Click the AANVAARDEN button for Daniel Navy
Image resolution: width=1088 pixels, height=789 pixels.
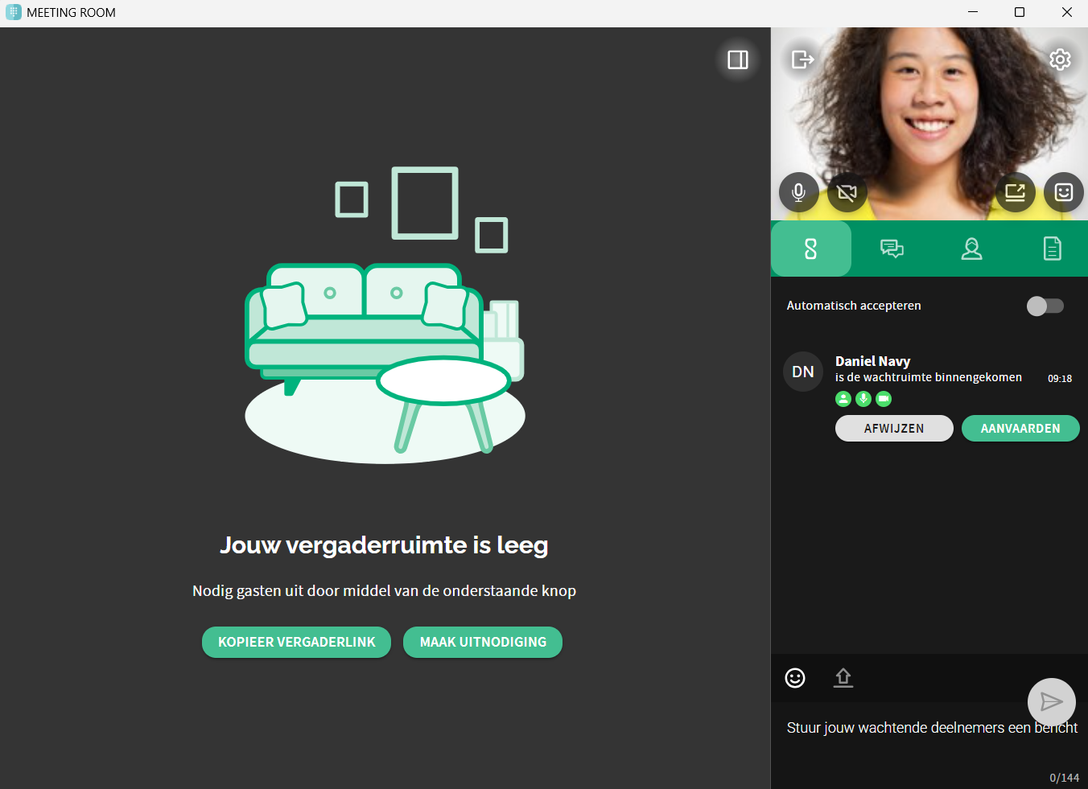1020,429
